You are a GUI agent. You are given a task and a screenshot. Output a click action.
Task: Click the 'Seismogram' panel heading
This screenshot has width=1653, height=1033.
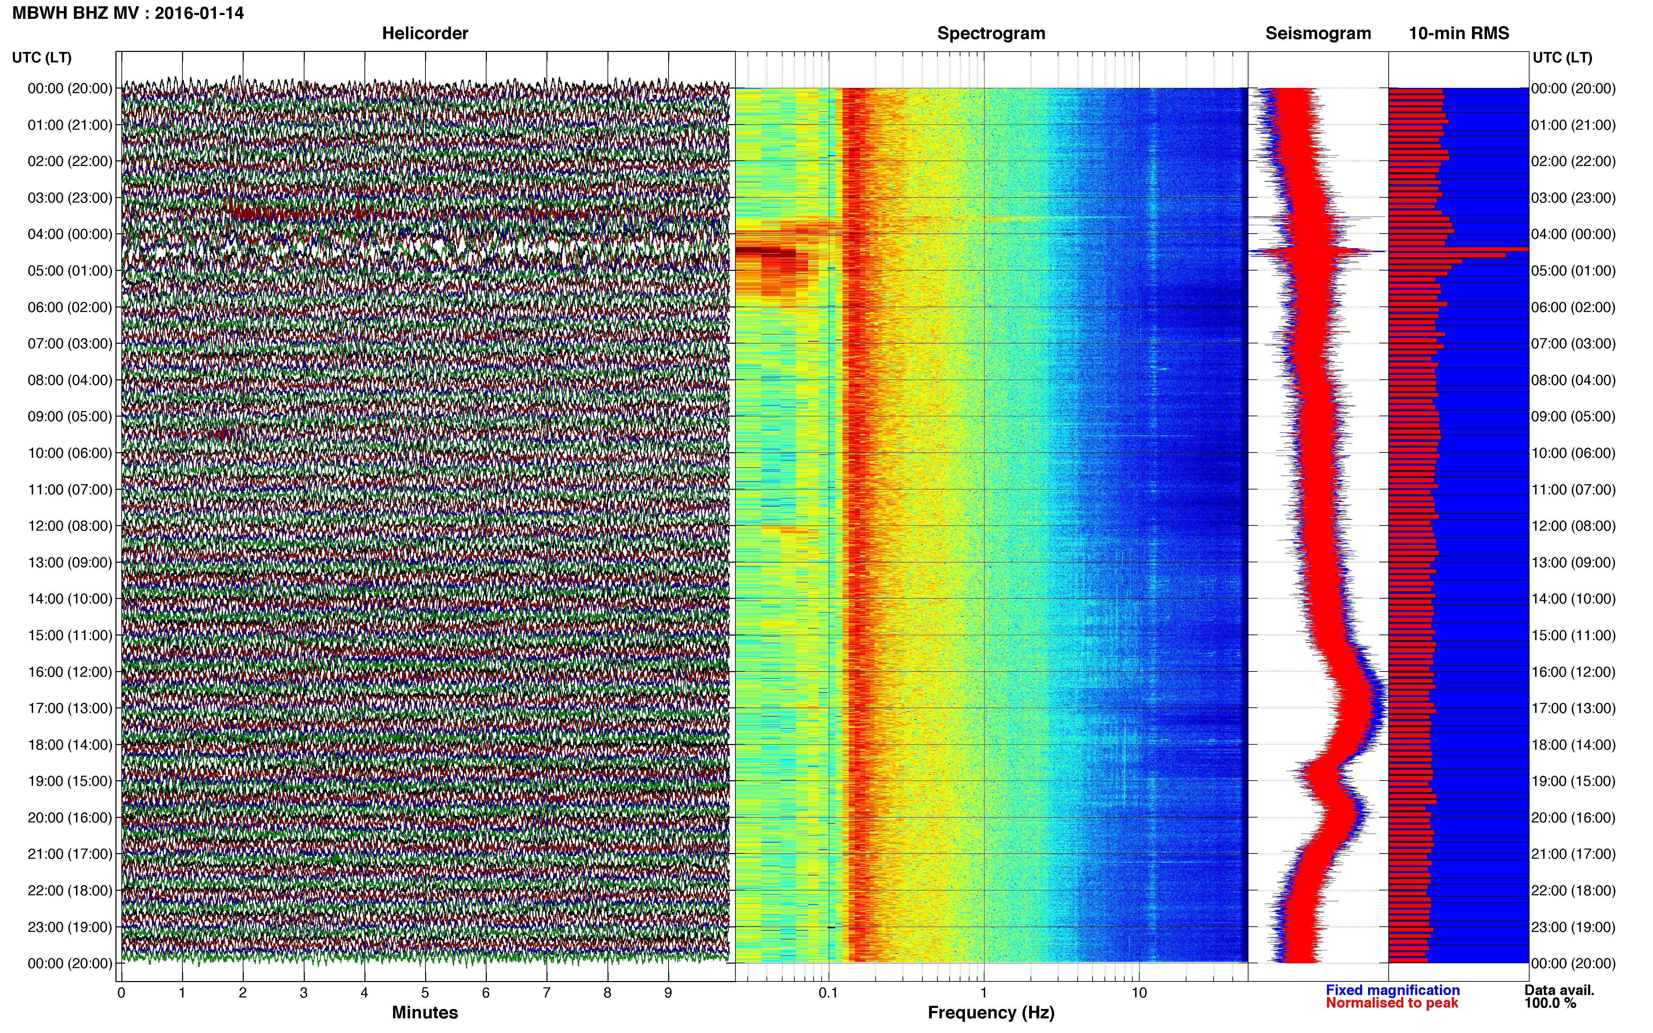(x=1318, y=33)
